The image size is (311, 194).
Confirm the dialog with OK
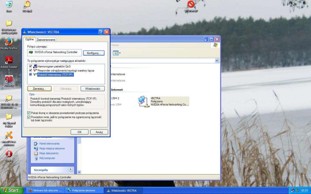pyautogui.click(x=80, y=132)
